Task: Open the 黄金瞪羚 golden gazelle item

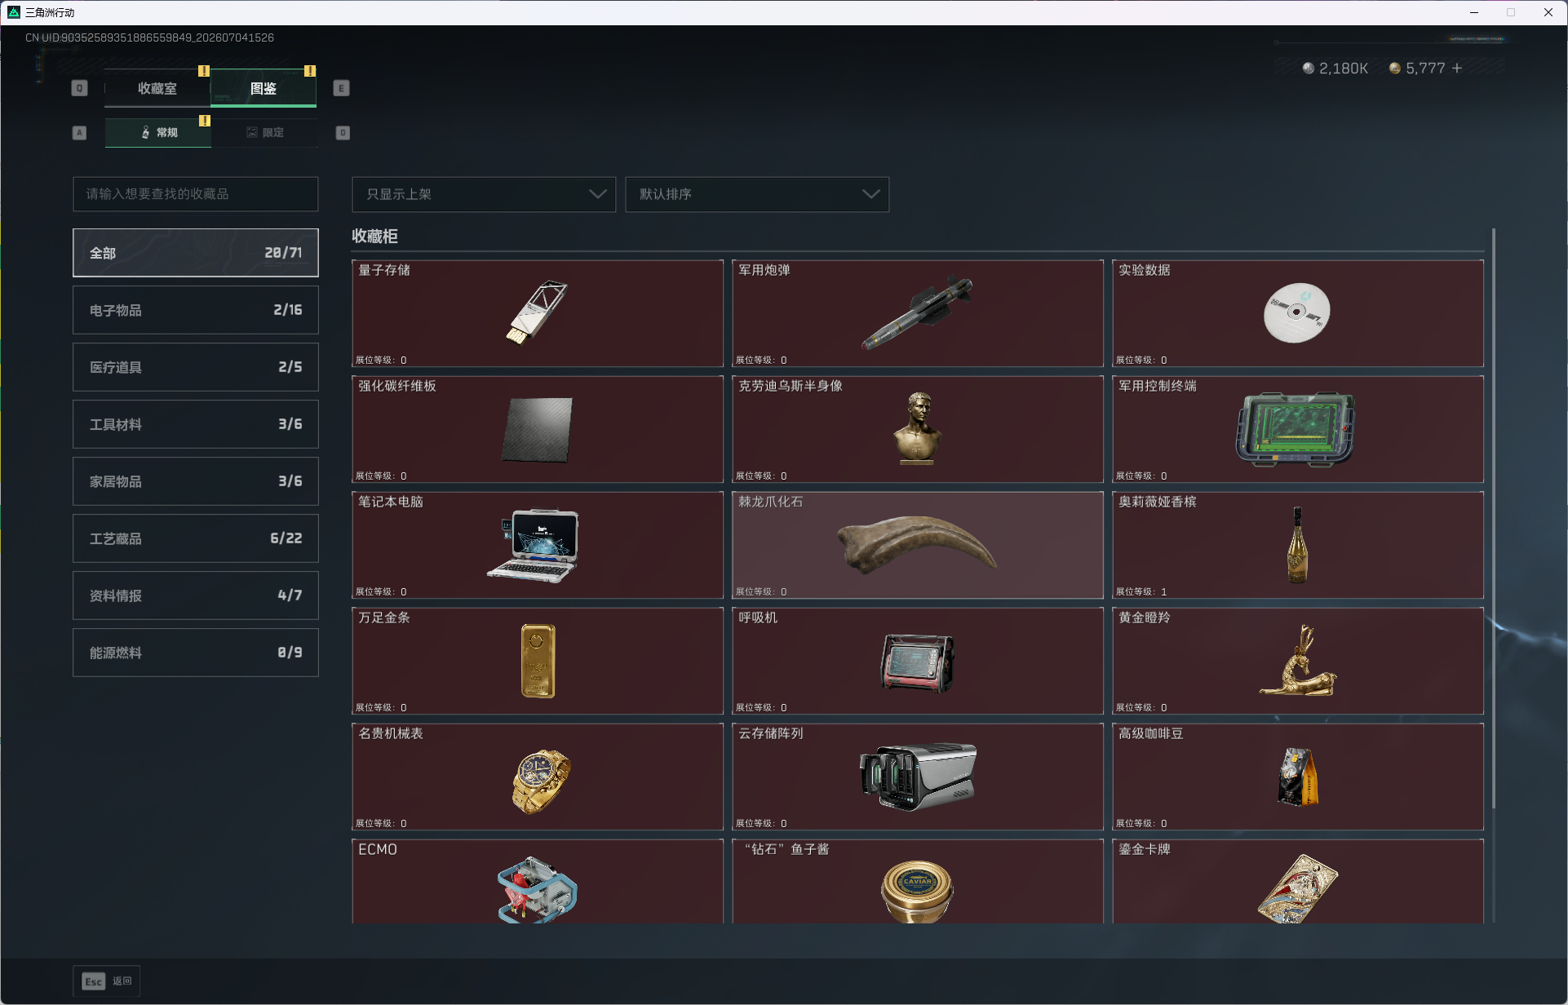Action: pyautogui.click(x=1298, y=661)
